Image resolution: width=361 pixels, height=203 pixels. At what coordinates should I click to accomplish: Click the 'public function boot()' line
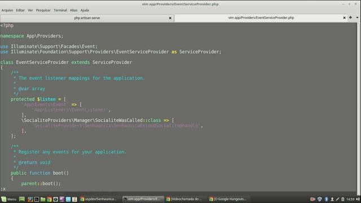(x=39, y=173)
